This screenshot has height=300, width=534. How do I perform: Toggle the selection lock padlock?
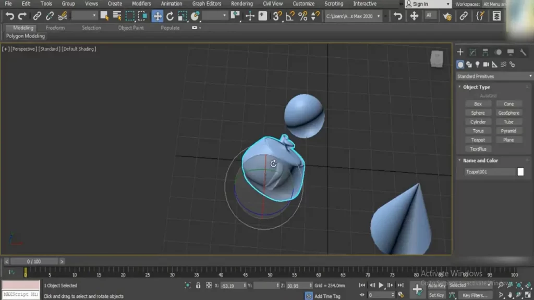click(x=198, y=285)
